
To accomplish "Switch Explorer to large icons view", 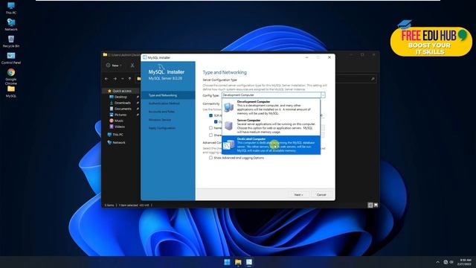I will 376,205.
